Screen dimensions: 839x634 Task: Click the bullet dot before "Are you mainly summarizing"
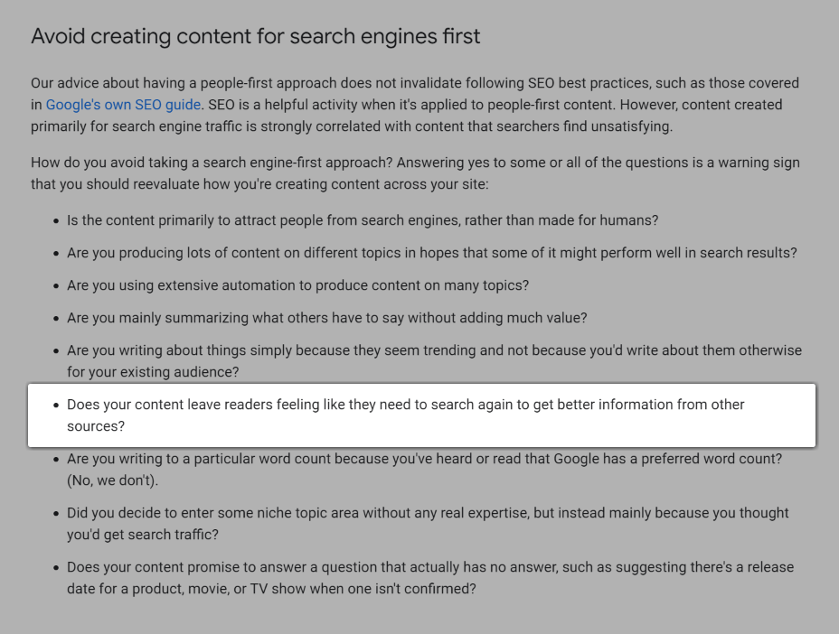point(56,319)
